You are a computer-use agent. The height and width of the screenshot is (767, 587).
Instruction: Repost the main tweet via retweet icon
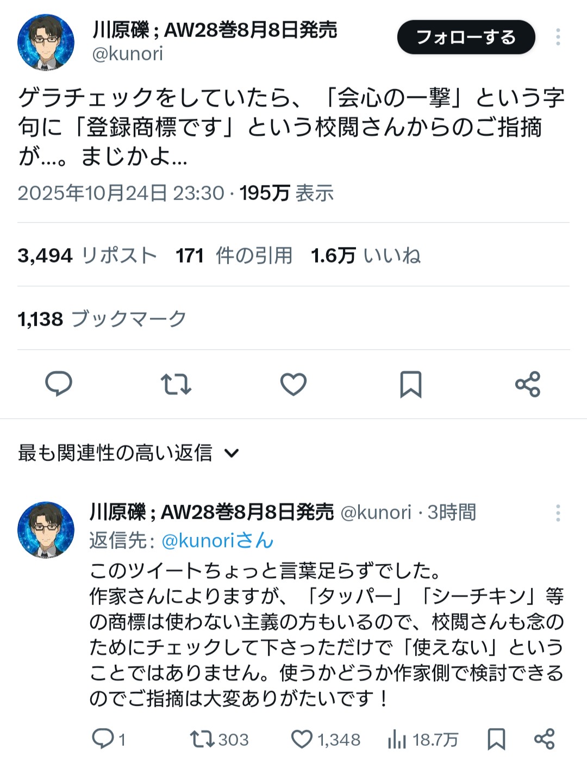(176, 384)
